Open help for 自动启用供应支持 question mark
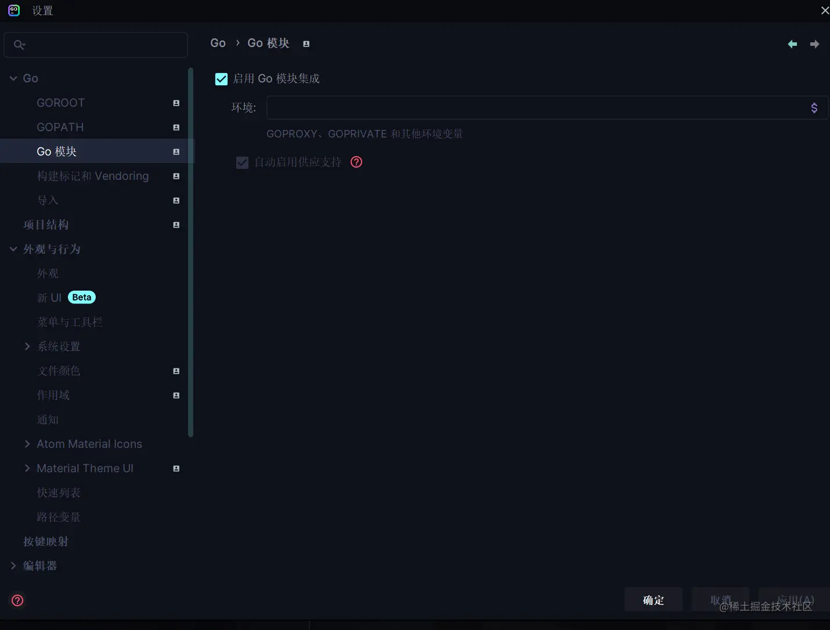 click(356, 162)
